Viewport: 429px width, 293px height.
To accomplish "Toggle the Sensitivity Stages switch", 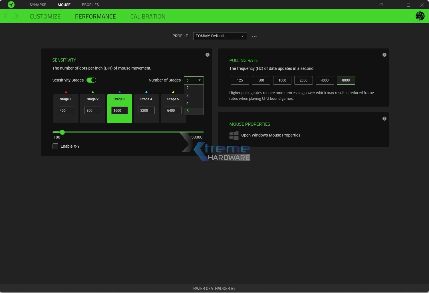I will [x=91, y=80].
